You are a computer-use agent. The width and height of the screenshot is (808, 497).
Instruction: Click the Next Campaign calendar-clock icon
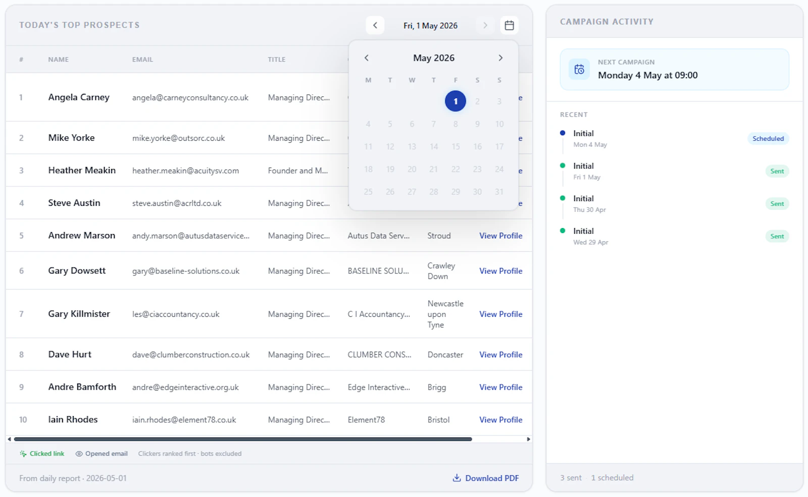click(x=579, y=70)
